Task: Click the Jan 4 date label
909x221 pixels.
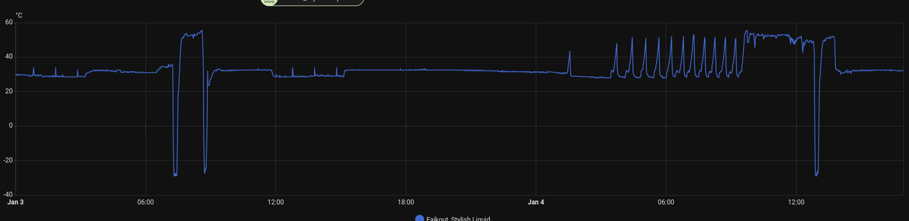Action: [536, 202]
